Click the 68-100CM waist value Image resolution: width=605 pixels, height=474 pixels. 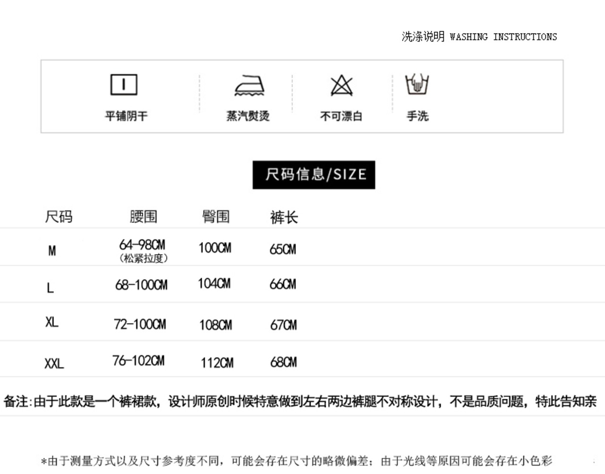[x=141, y=285]
